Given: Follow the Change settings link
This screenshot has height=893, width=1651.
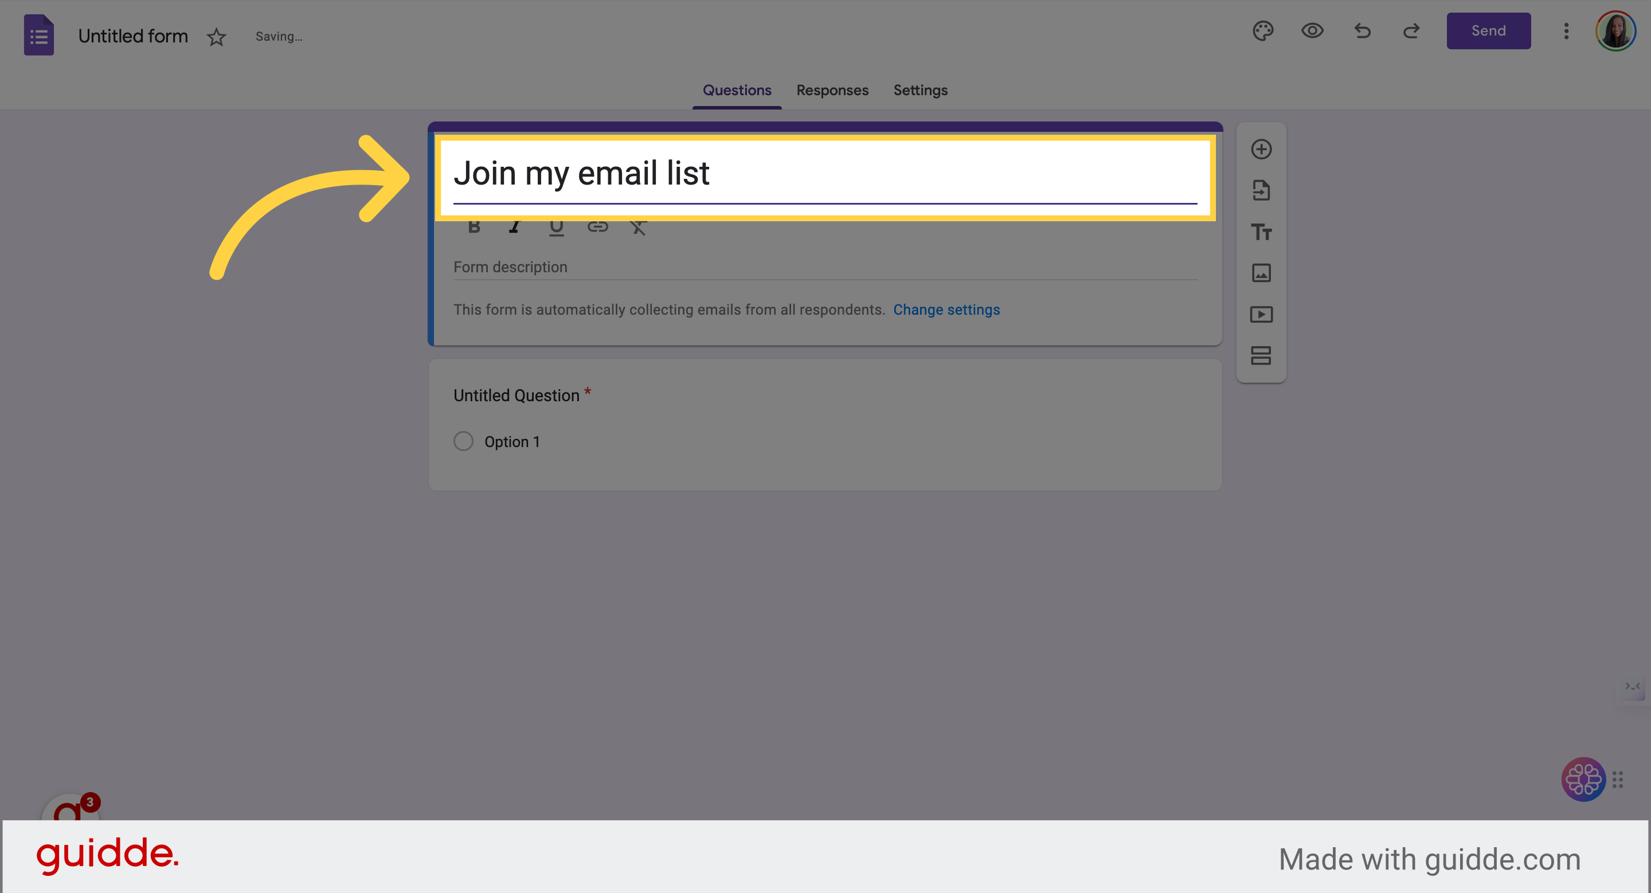Looking at the screenshot, I should tap(946, 310).
